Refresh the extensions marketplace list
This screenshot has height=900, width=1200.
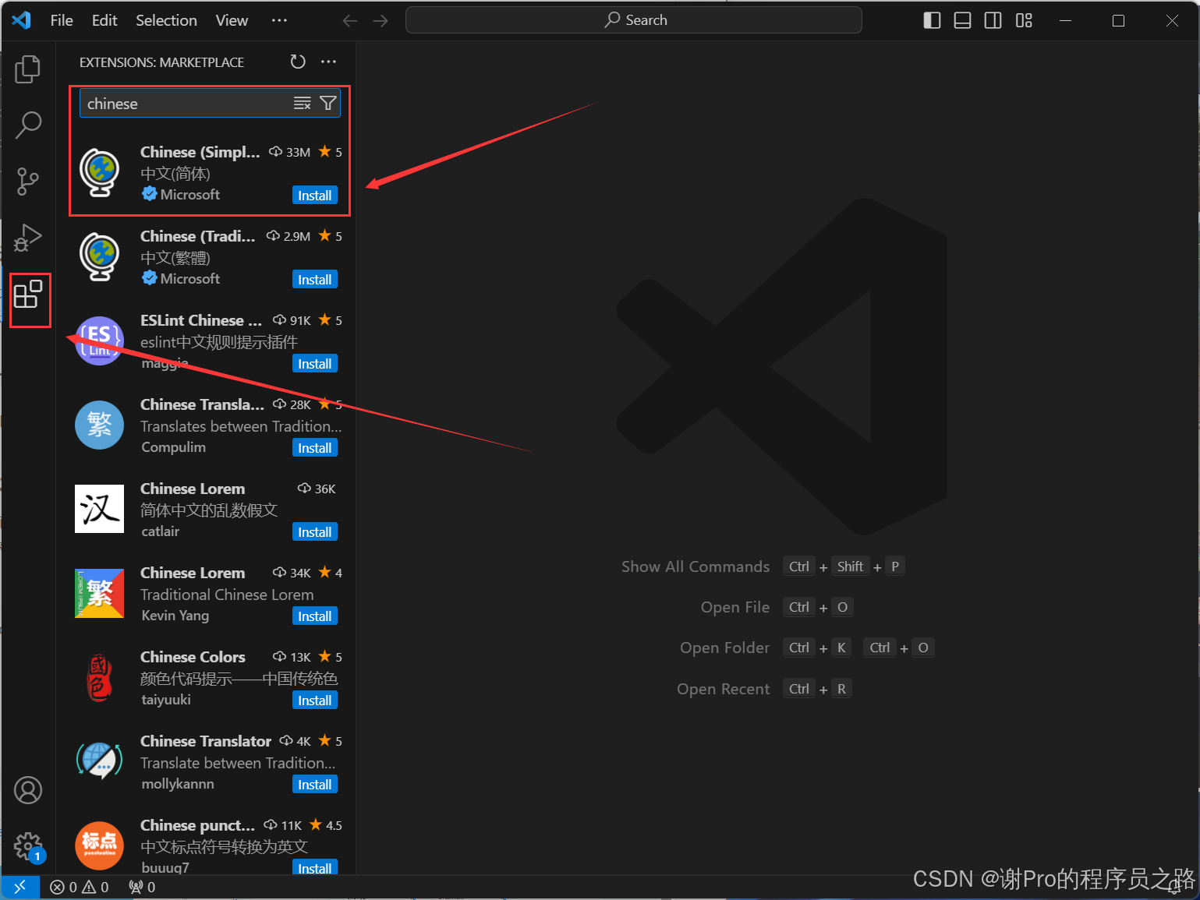(x=298, y=62)
